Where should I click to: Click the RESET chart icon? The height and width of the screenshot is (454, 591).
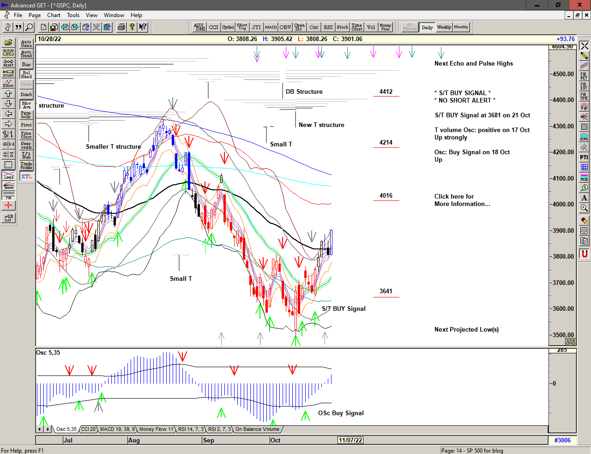(8, 63)
